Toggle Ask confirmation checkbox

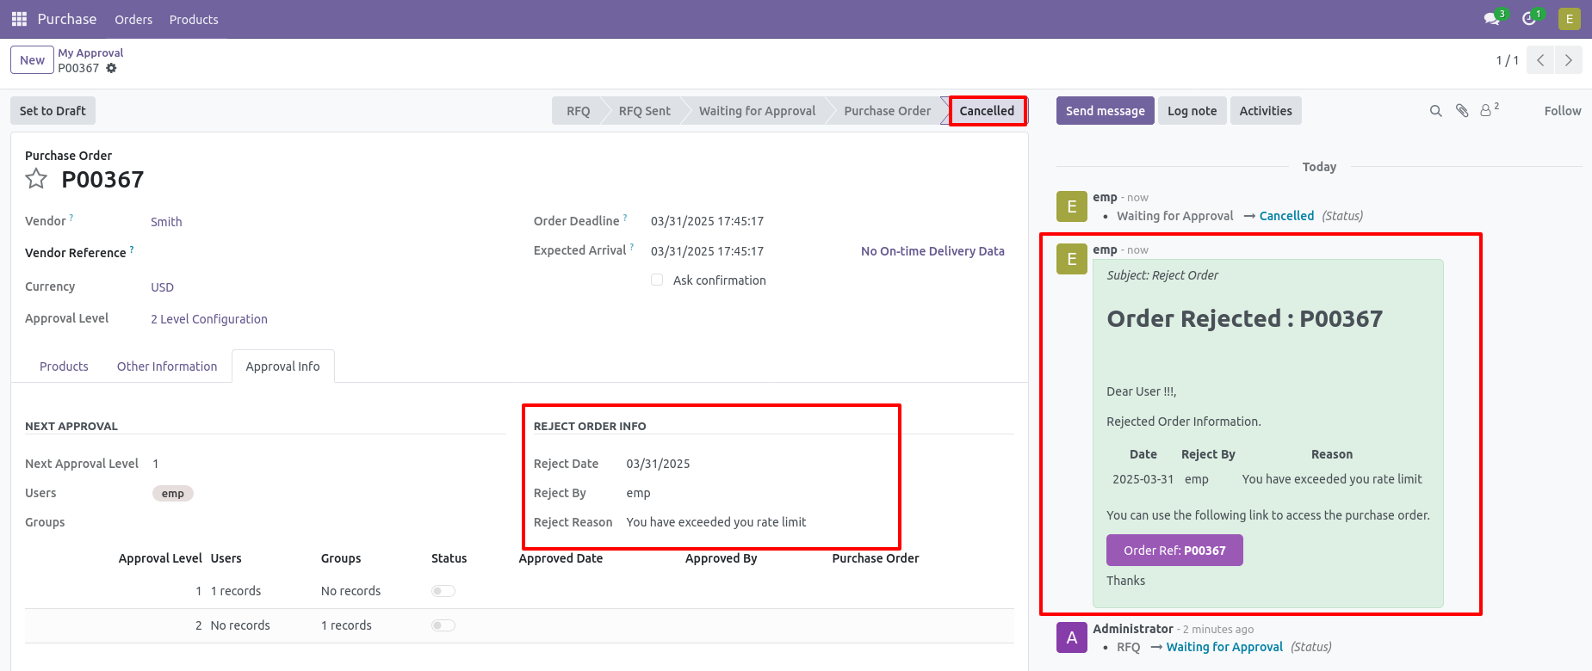[x=657, y=280]
